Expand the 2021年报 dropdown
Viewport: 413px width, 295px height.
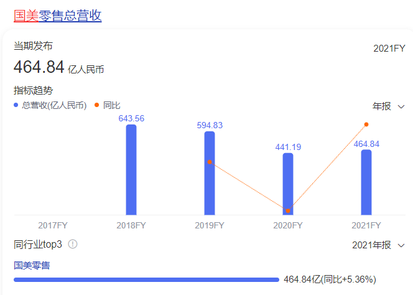point(378,245)
